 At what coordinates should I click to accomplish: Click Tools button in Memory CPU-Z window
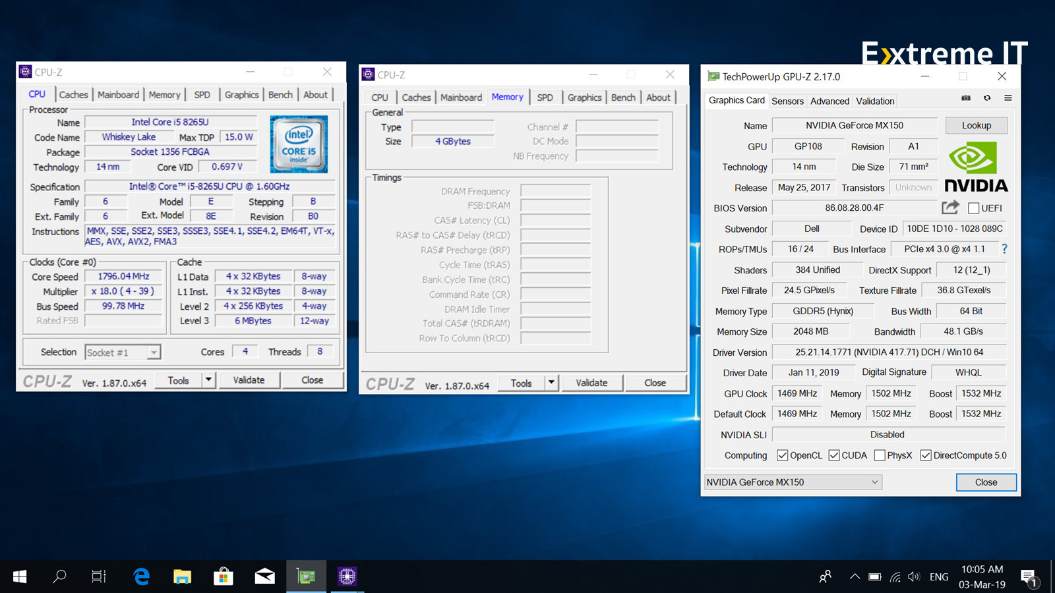[x=522, y=383]
